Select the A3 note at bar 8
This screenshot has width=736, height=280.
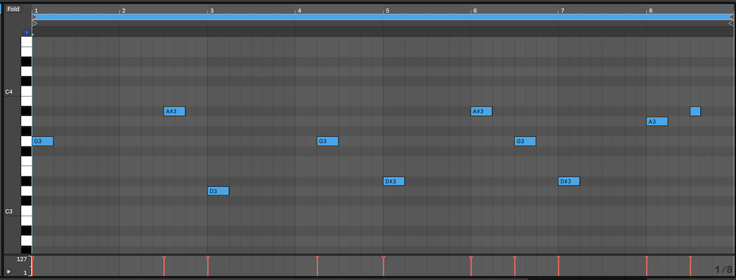(x=657, y=121)
